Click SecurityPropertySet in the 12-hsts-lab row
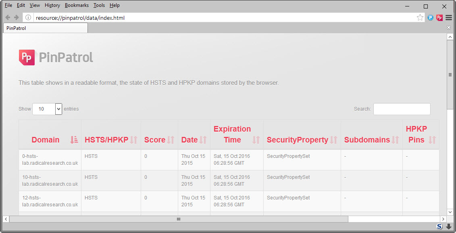The image size is (456, 233). pyautogui.click(x=288, y=198)
